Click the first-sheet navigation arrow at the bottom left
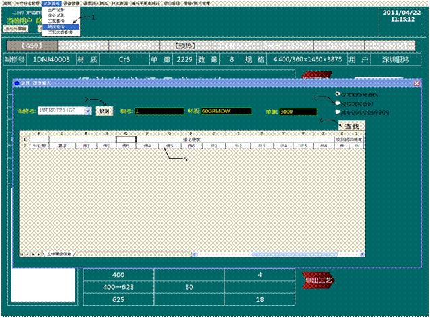The height and width of the screenshot is (318, 430). pos(22,254)
